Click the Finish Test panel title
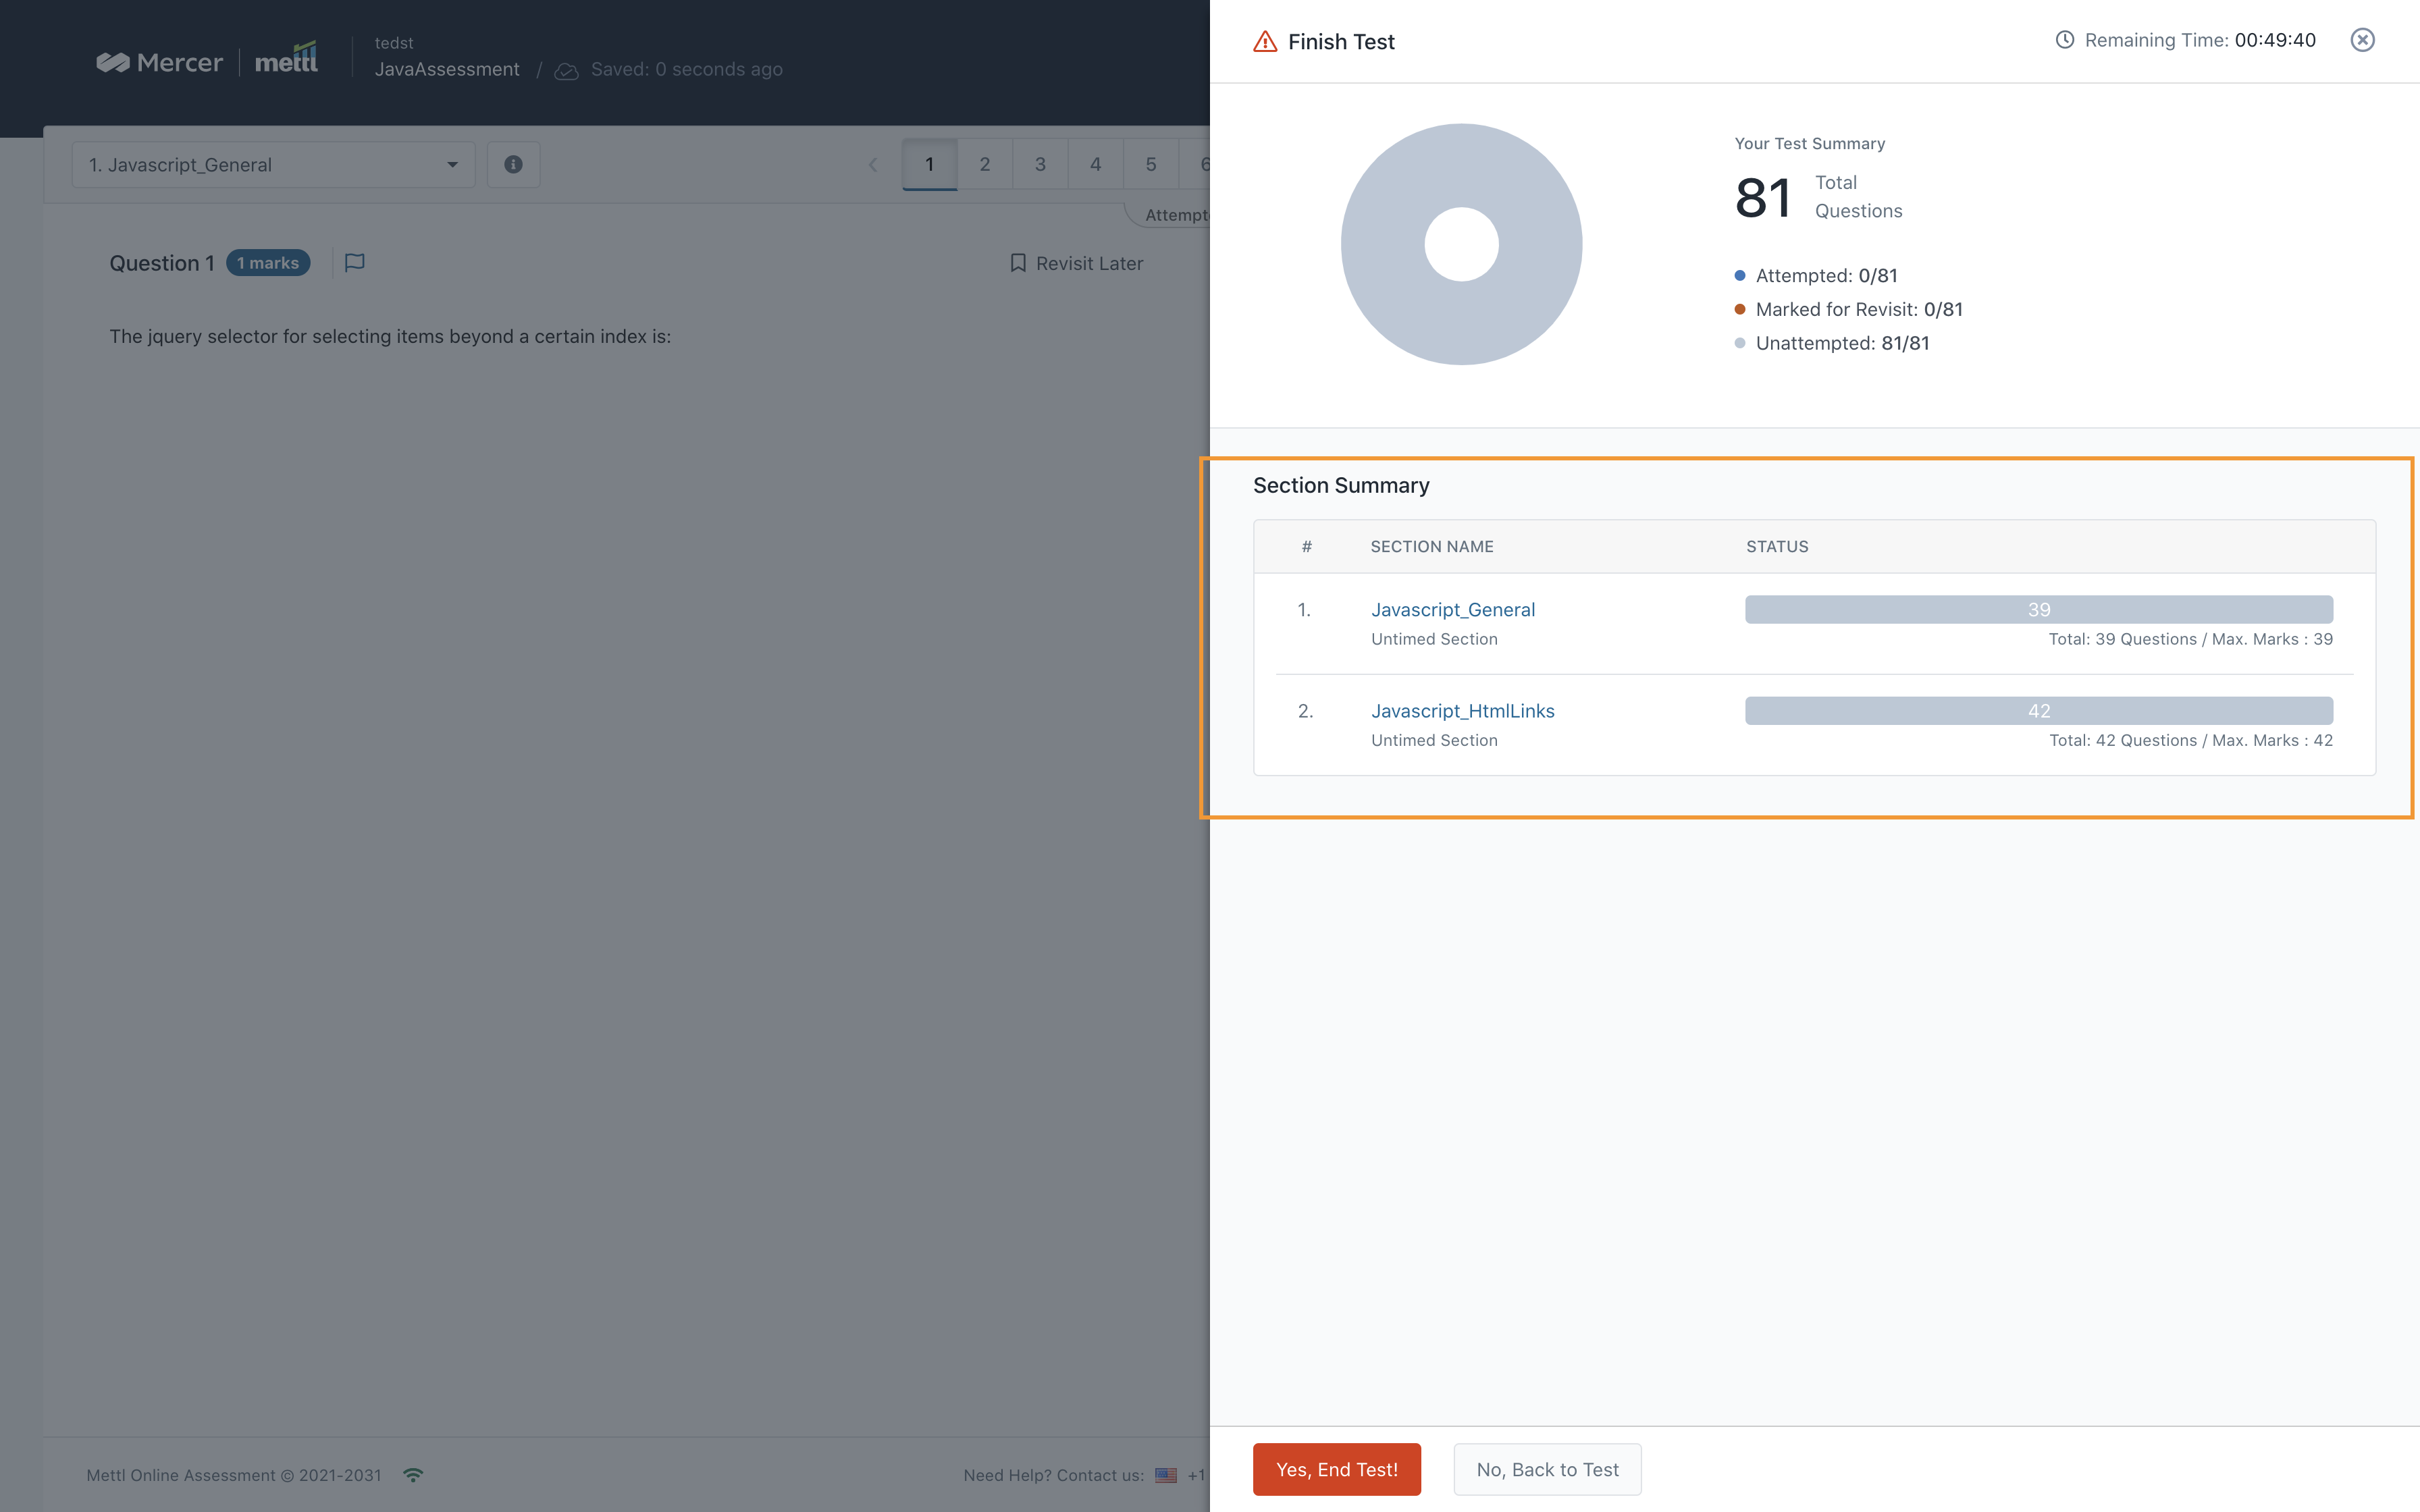Image resolution: width=2420 pixels, height=1512 pixels. [x=1341, y=41]
